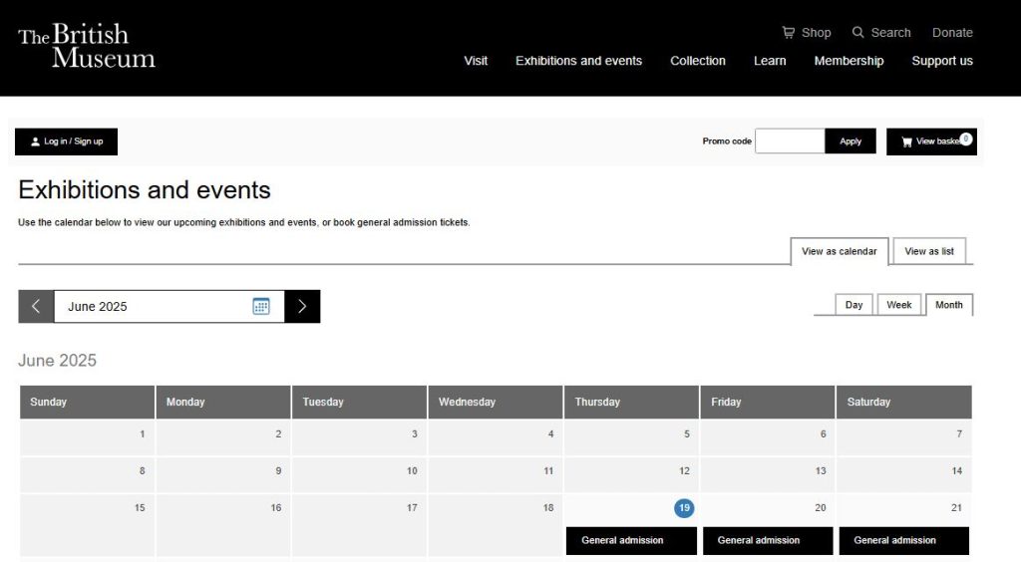This screenshot has height=562, width=1021.
Task: Click the Promo code input field
Action: 789,141
